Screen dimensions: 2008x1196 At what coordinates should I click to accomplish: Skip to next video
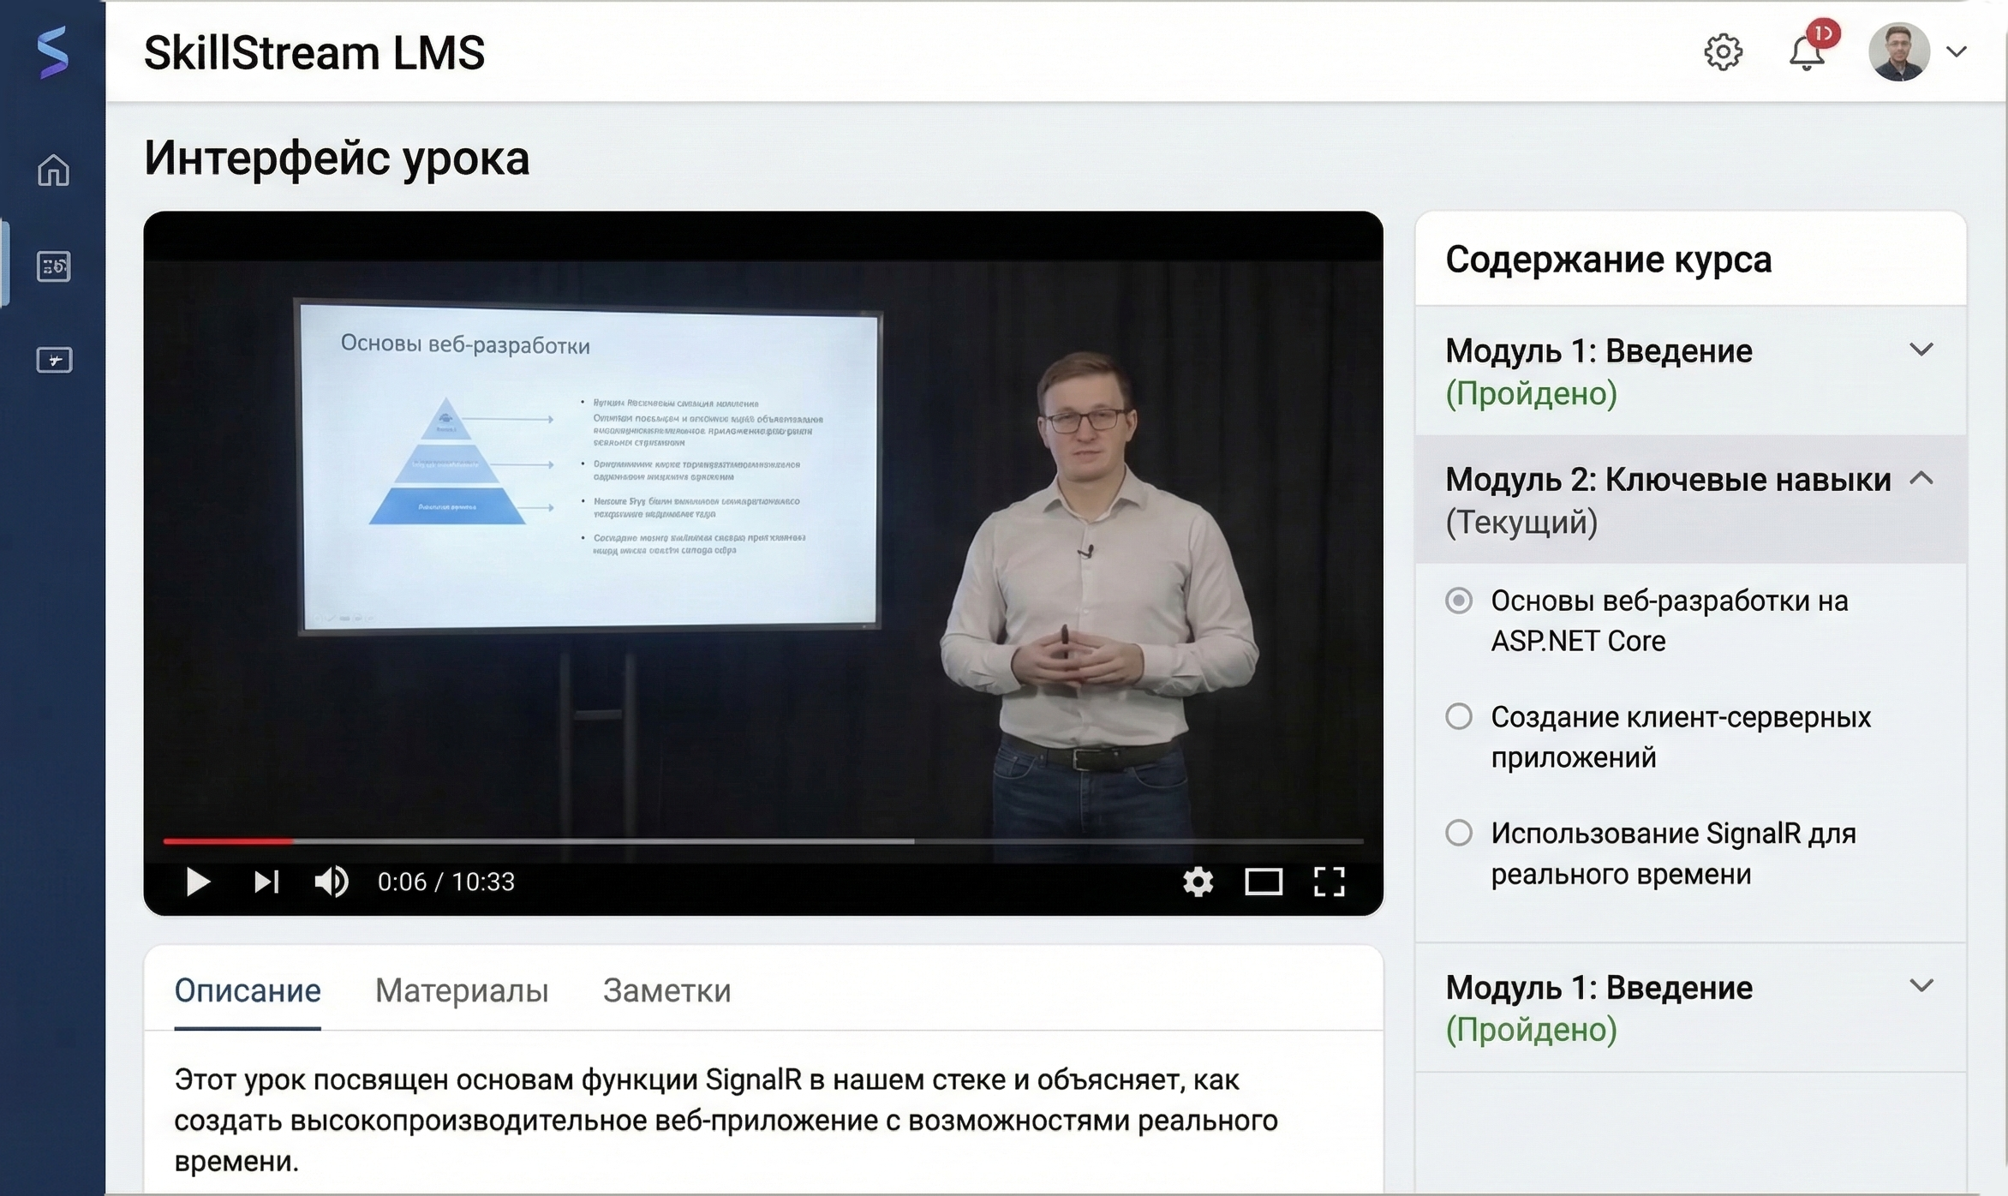266,882
